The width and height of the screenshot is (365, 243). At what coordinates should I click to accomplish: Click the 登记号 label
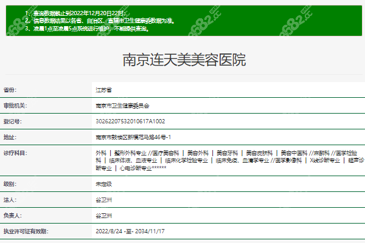12,122
